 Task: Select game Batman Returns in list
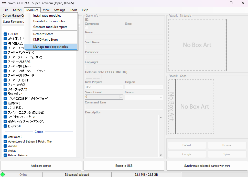pos(18,155)
